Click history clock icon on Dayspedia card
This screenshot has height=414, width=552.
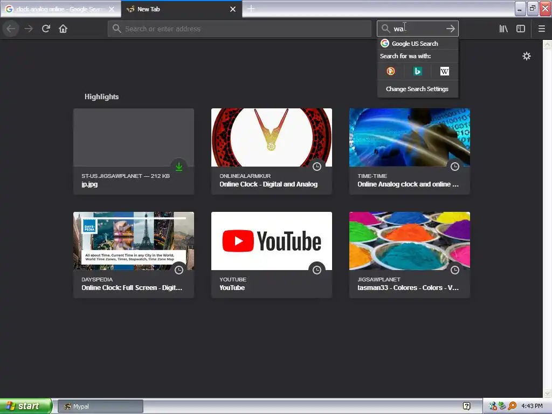click(179, 270)
